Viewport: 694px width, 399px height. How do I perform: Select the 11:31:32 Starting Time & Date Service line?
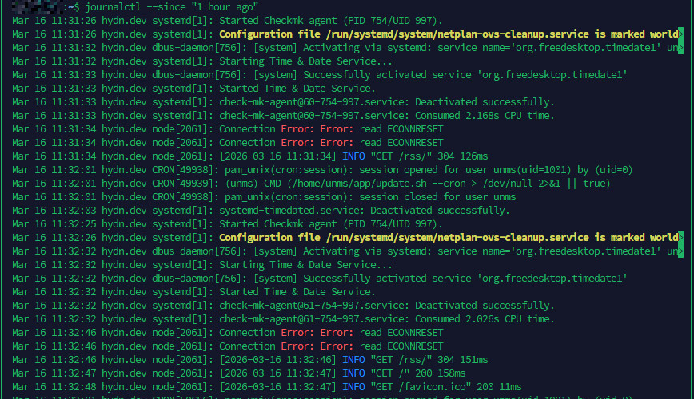click(202, 61)
